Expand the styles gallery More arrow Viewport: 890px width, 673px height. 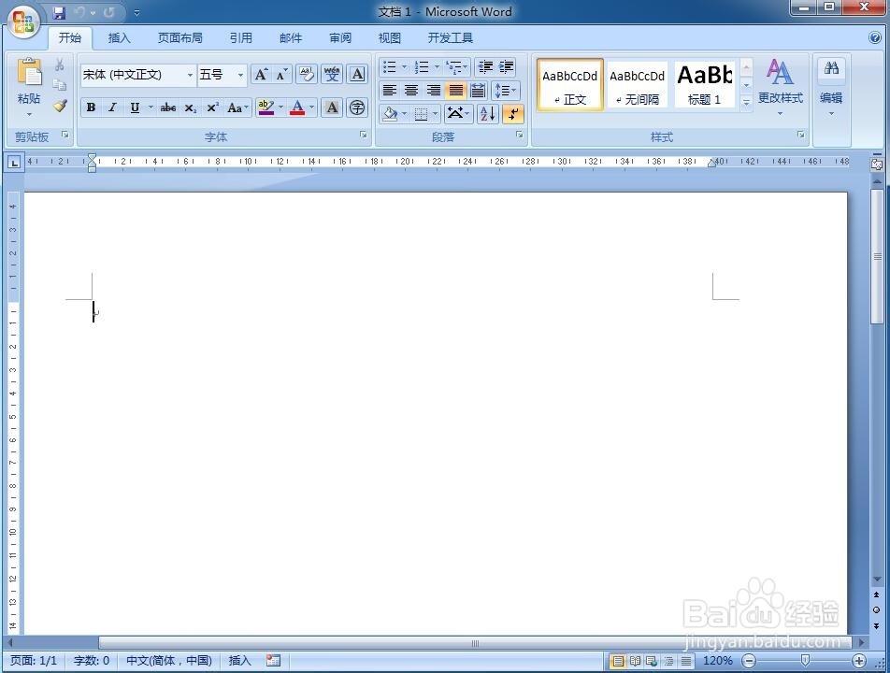click(x=747, y=103)
